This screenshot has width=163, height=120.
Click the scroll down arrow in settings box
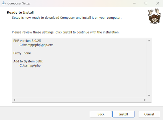click(x=149, y=95)
